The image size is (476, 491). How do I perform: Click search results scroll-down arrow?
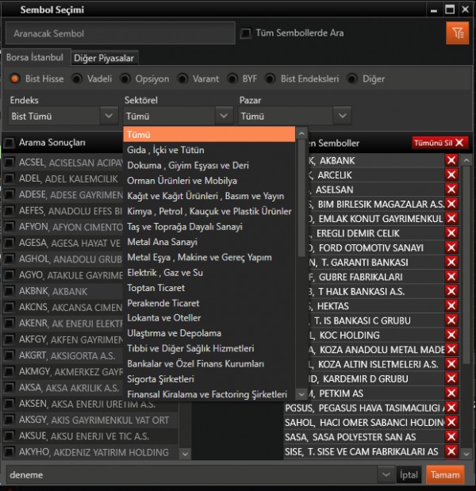pos(185,454)
